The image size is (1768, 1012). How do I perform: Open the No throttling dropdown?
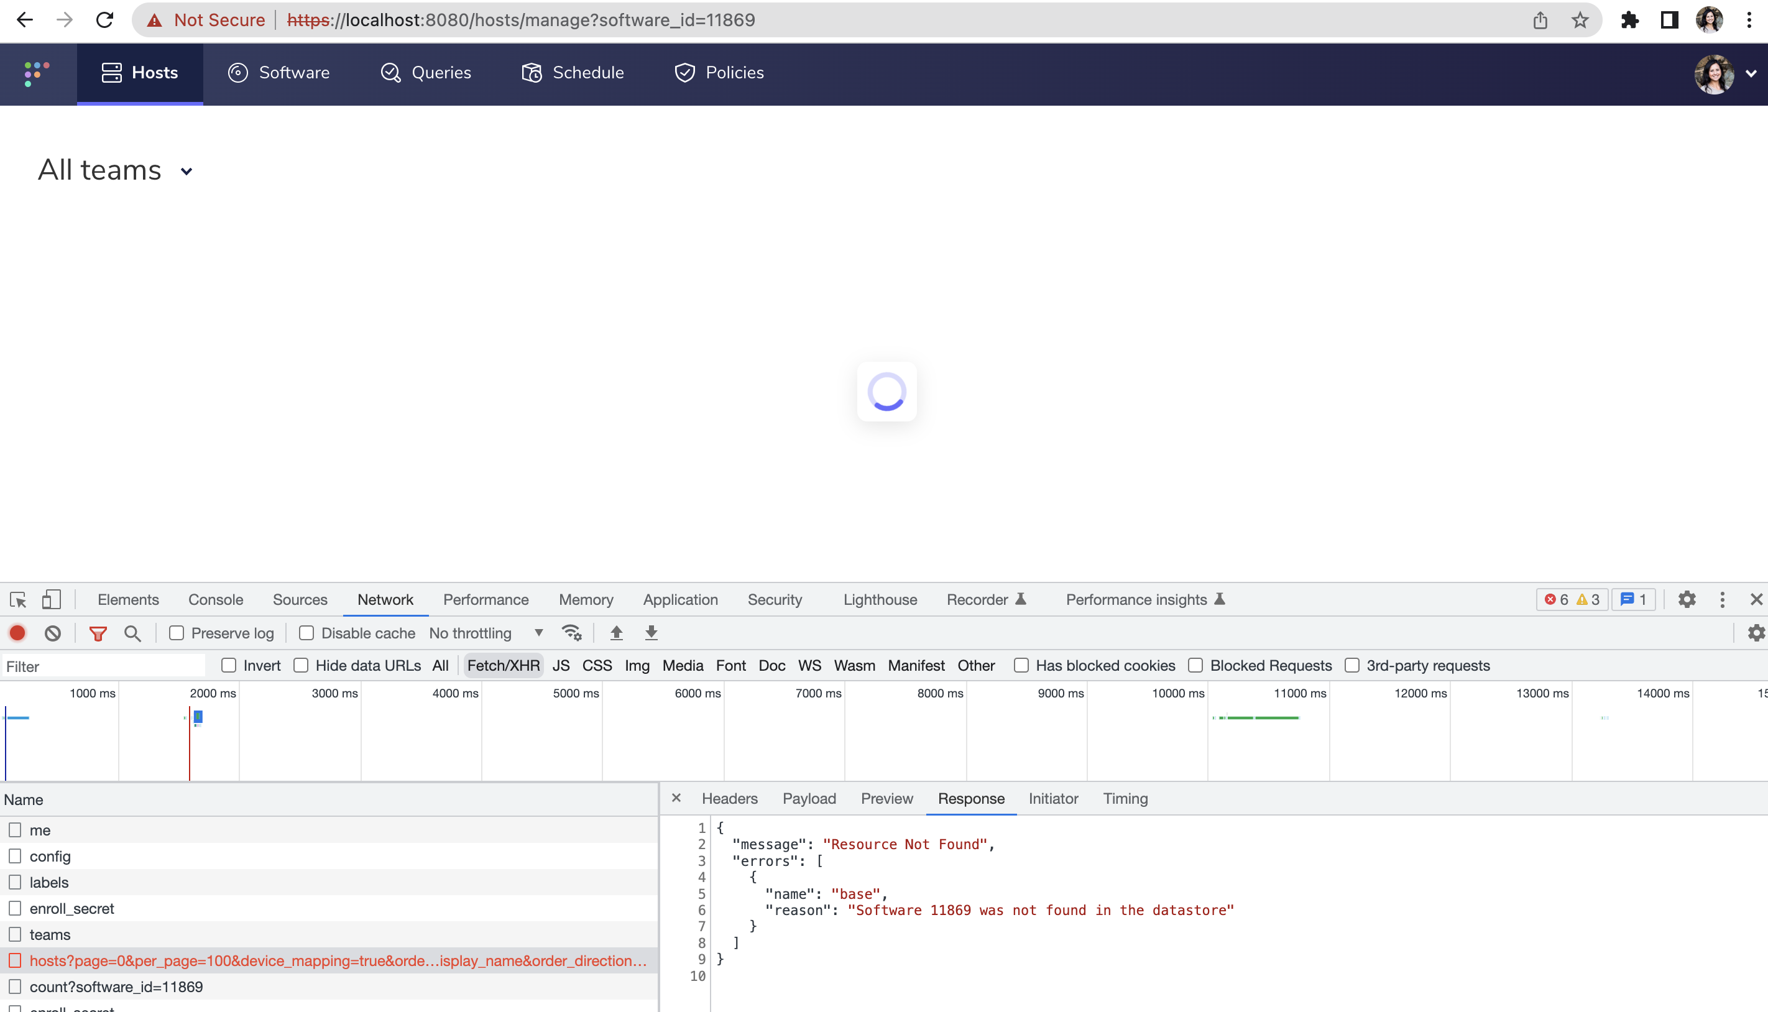tap(486, 633)
